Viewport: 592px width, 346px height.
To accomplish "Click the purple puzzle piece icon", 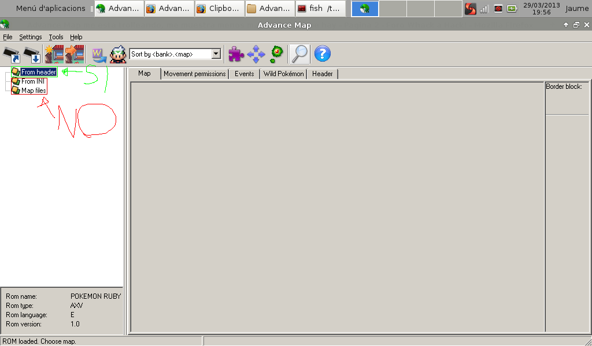I will click(236, 54).
